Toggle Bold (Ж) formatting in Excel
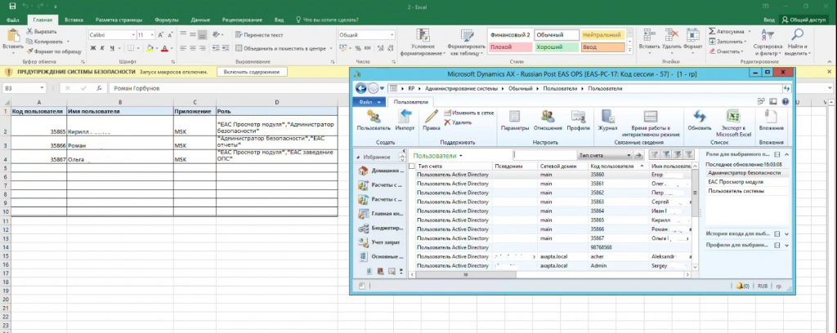Screen dimensions: 837x333 click(x=93, y=48)
